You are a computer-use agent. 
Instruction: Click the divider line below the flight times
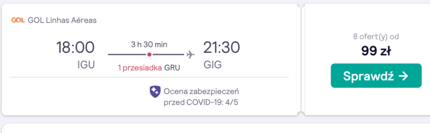(x=149, y=77)
